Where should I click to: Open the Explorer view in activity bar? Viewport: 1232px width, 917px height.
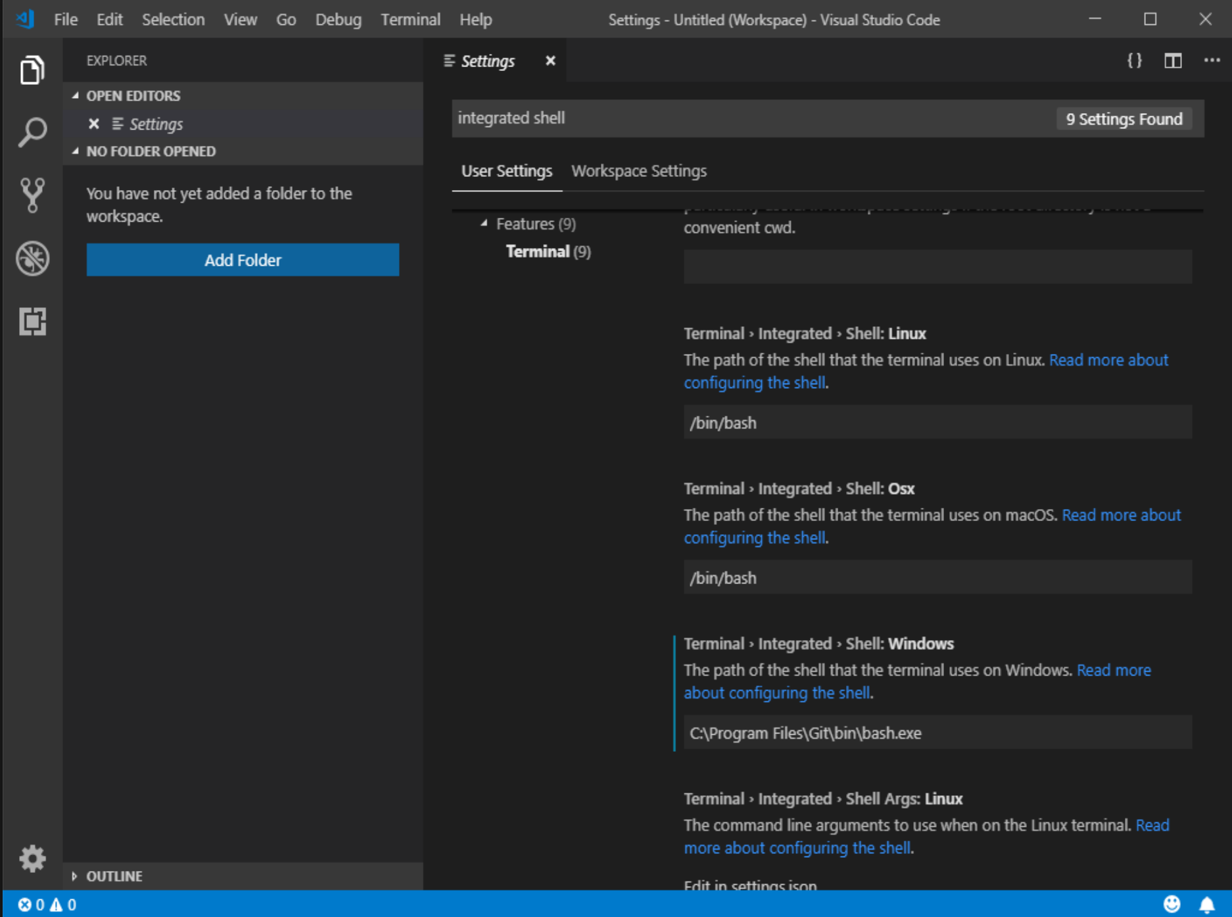(x=32, y=70)
